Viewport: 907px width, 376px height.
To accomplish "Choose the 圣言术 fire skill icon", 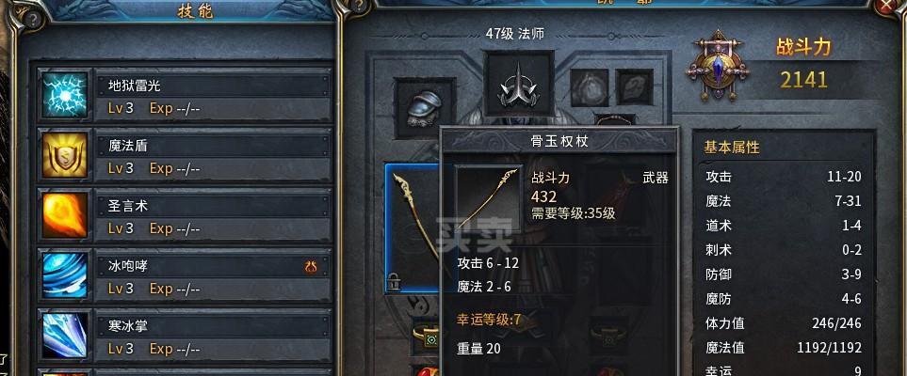I will pyautogui.click(x=65, y=215).
